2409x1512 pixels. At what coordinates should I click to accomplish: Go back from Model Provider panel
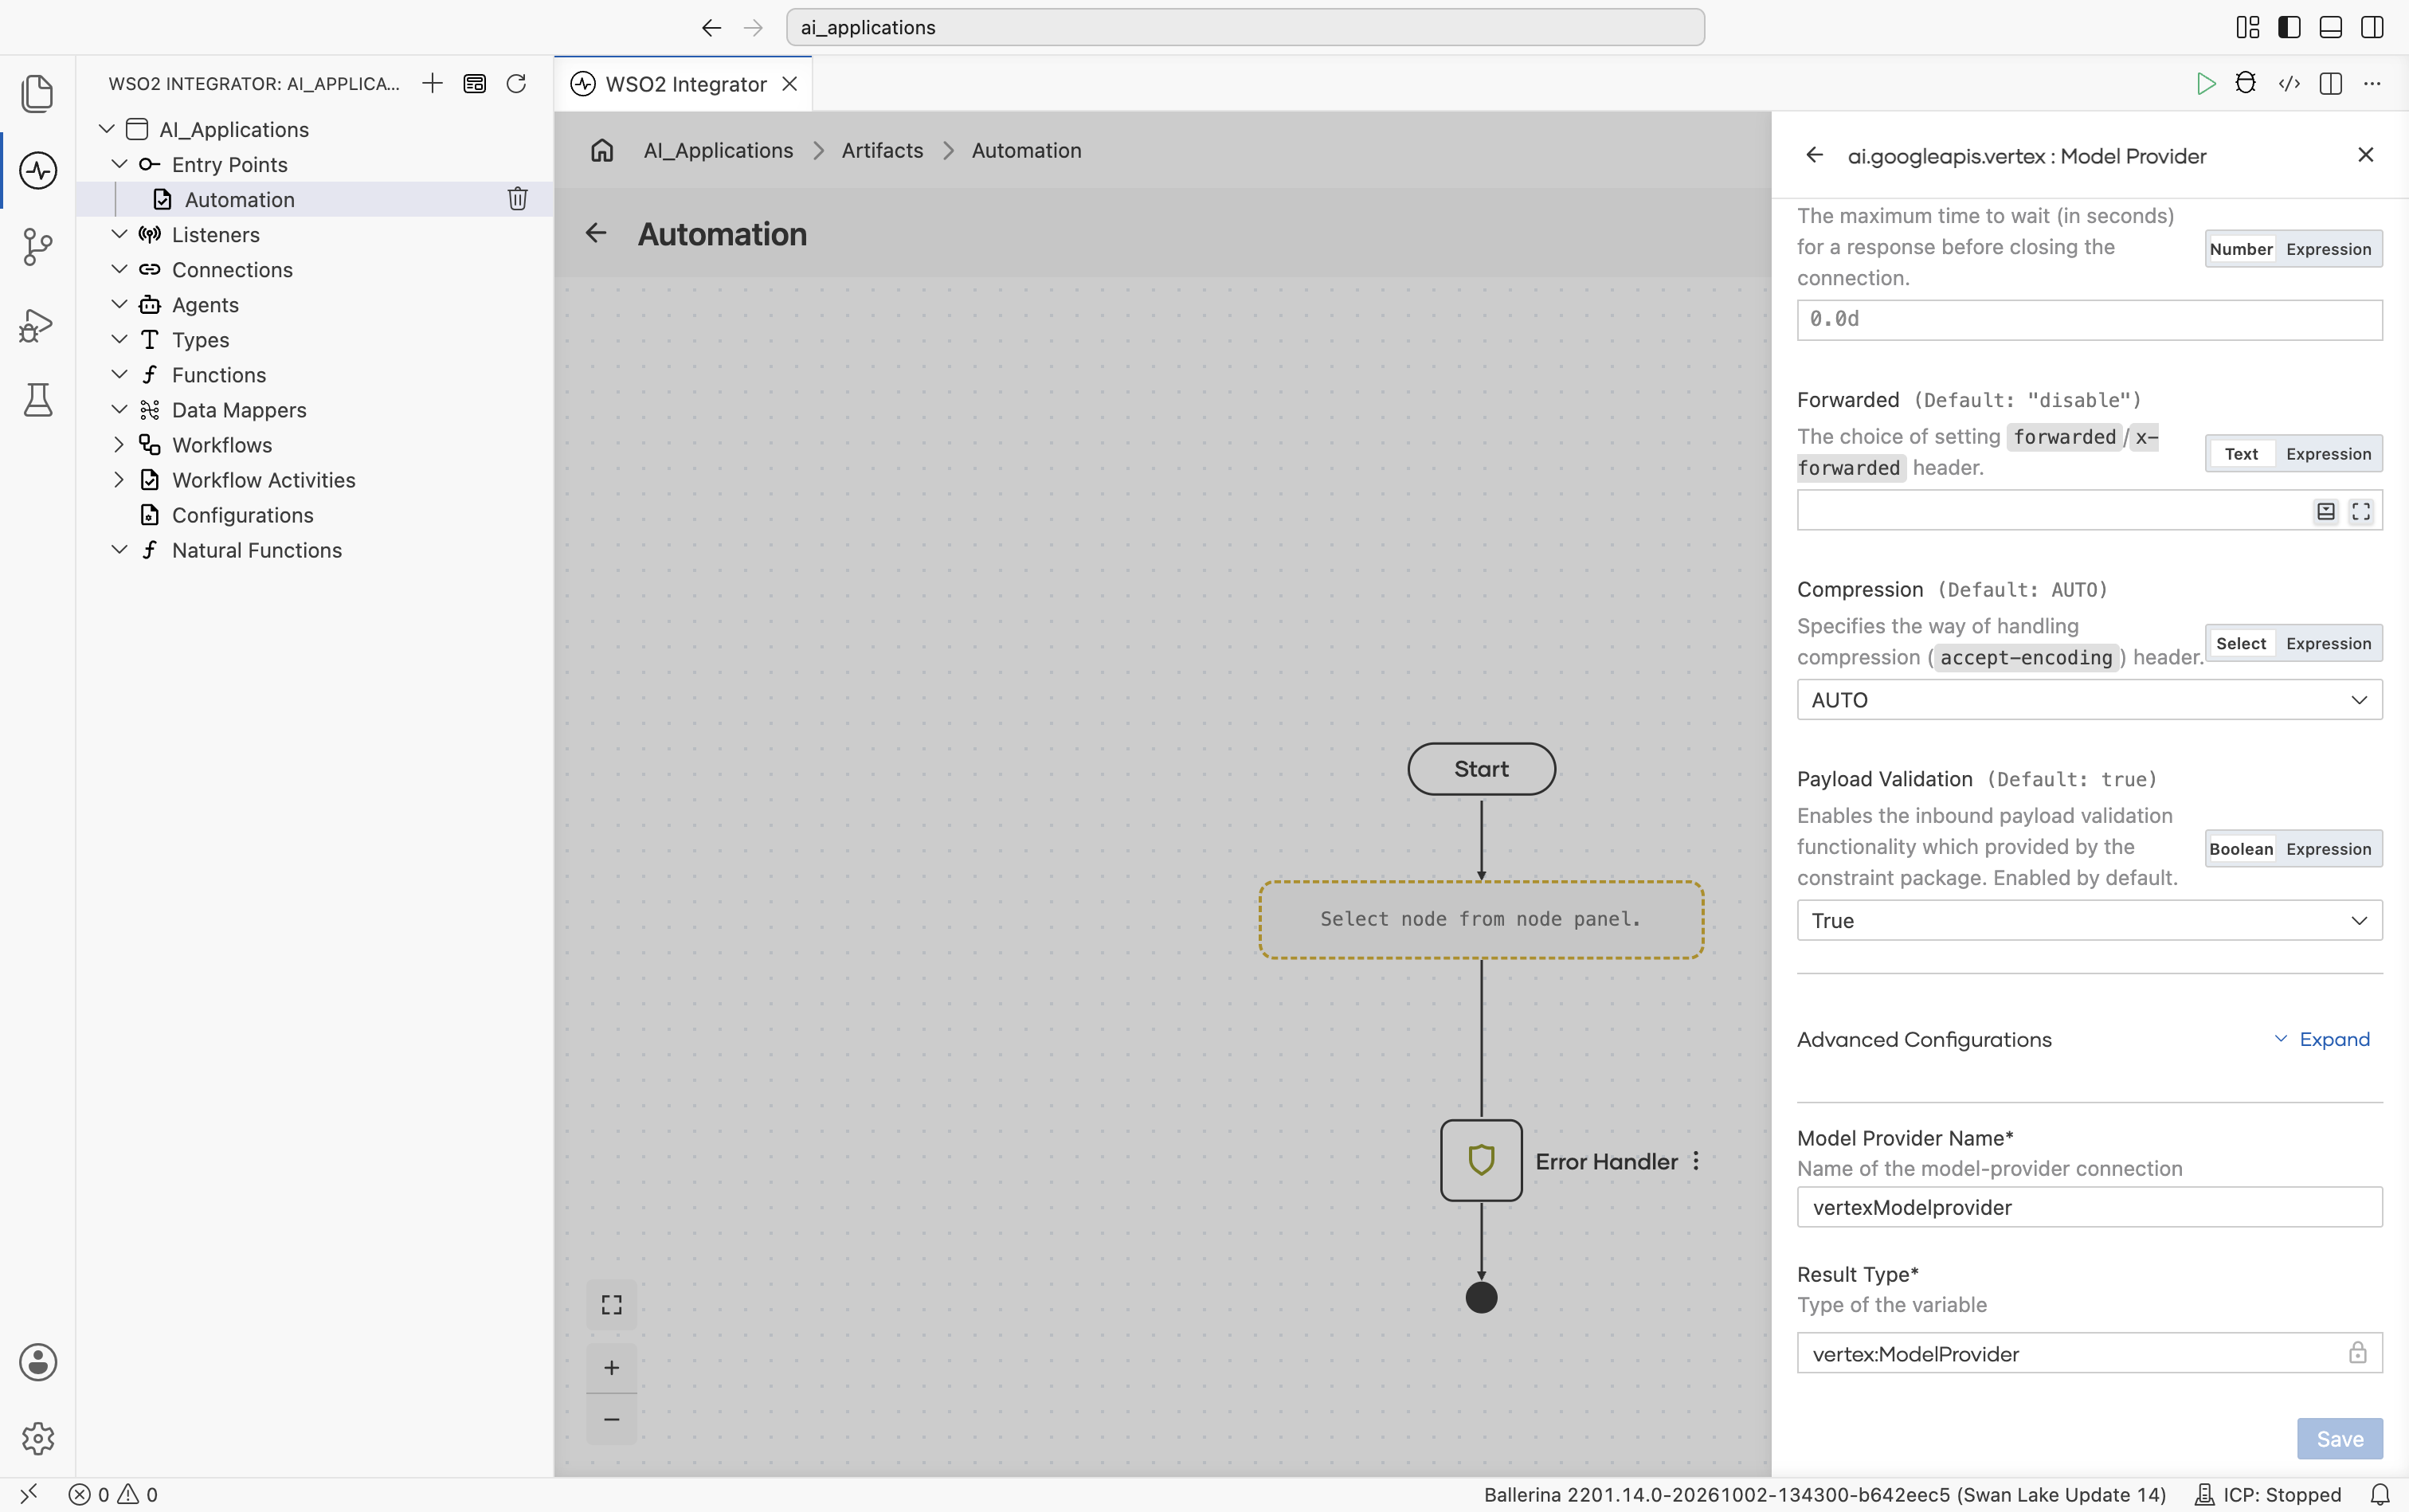point(1814,155)
